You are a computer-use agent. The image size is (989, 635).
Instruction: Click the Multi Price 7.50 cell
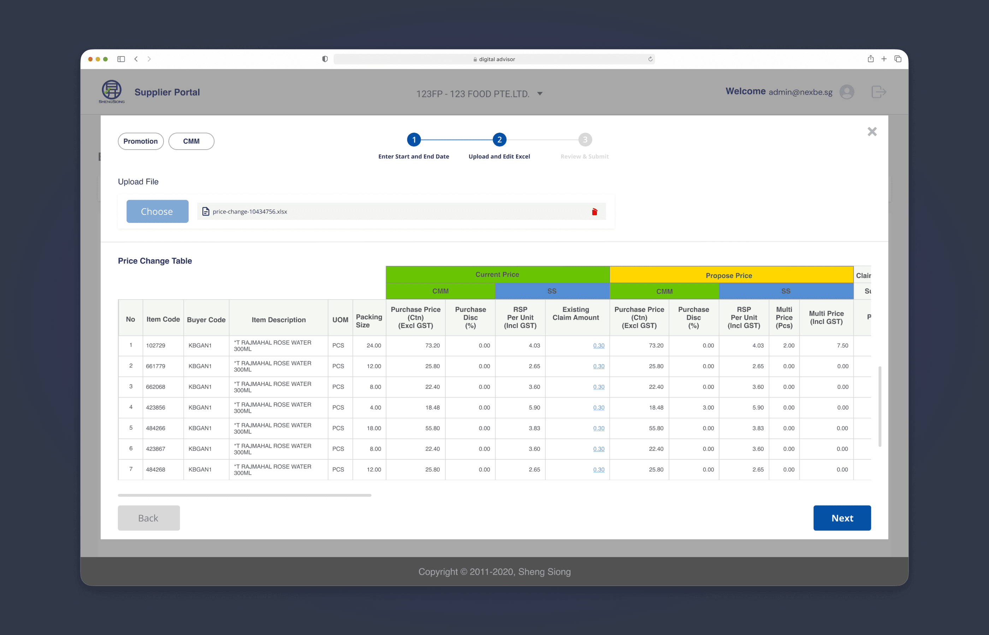(827, 345)
